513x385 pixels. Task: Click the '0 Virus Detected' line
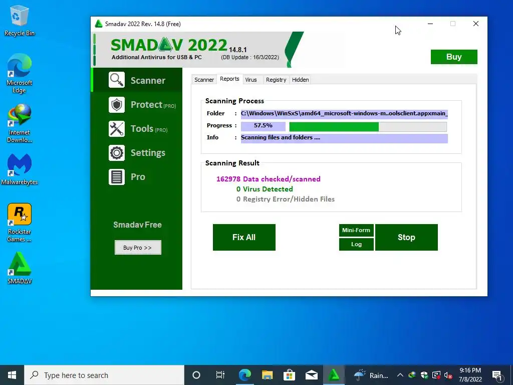tap(265, 189)
